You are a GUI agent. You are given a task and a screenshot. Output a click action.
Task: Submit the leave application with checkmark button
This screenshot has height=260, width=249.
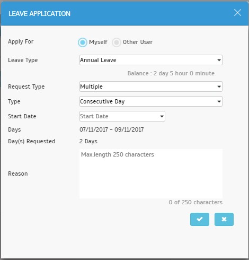[x=200, y=219]
